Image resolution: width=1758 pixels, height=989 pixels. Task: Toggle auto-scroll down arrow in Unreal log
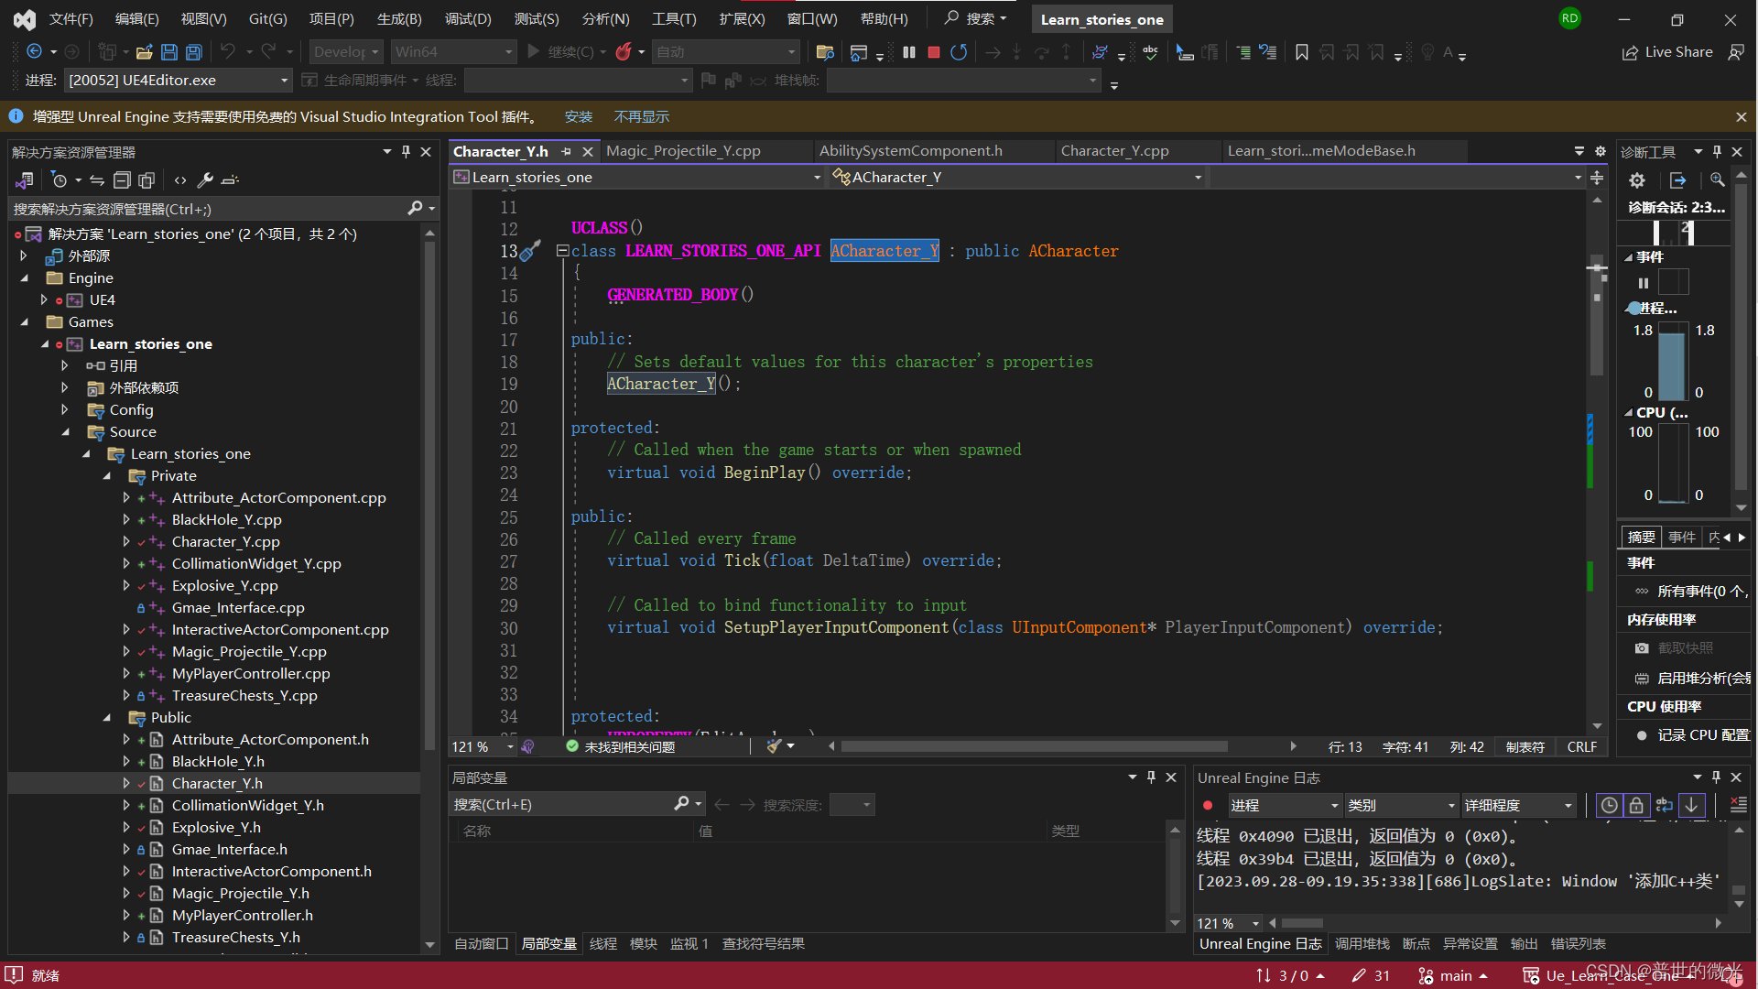[x=1692, y=805]
